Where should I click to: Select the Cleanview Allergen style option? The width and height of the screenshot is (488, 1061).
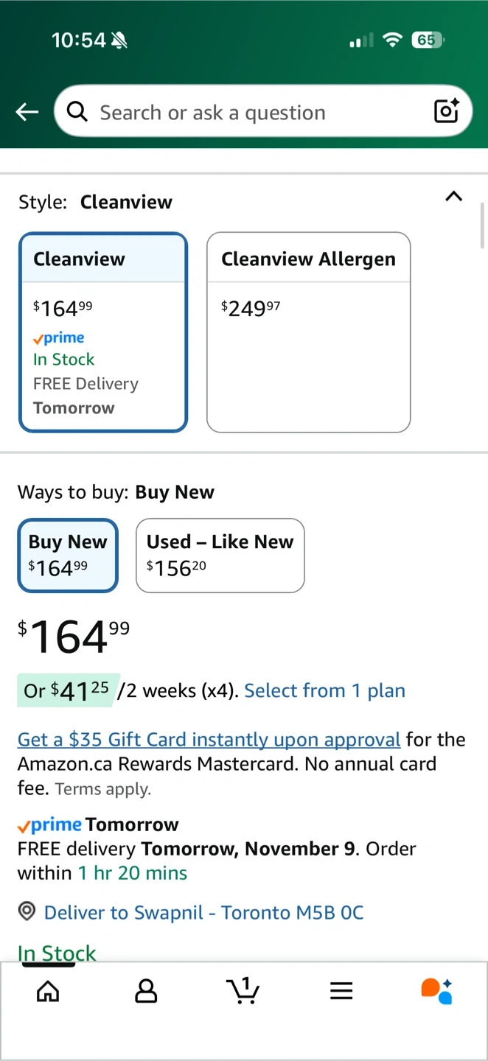(x=308, y=332)
